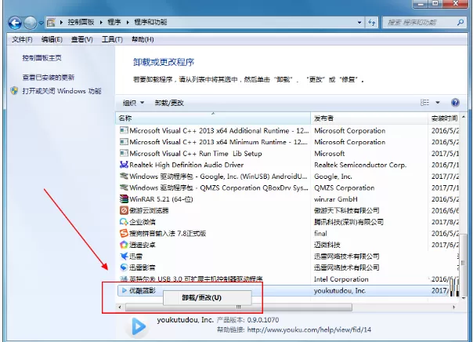Click the WinRAR 5.21 icon
The image size is (473, 342).
(x=124, y=198)
